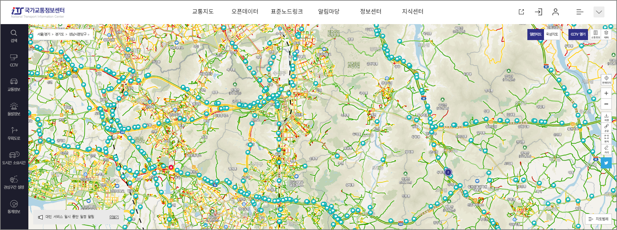Open the 알림마당 menu
The height and width of the screenshot is (230, 617).
coord(329,11)
